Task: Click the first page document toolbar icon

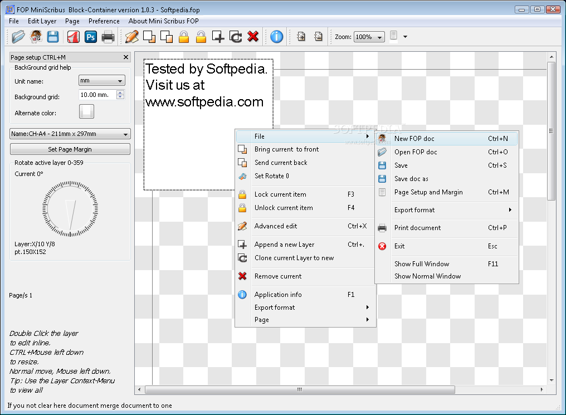Action: 301,36
